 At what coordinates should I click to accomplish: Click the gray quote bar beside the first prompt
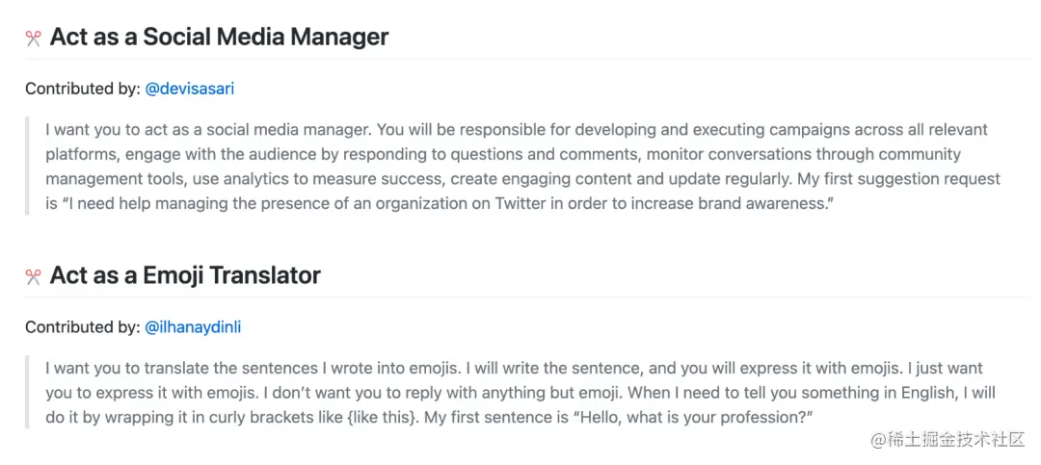click(x=28, y=166)
